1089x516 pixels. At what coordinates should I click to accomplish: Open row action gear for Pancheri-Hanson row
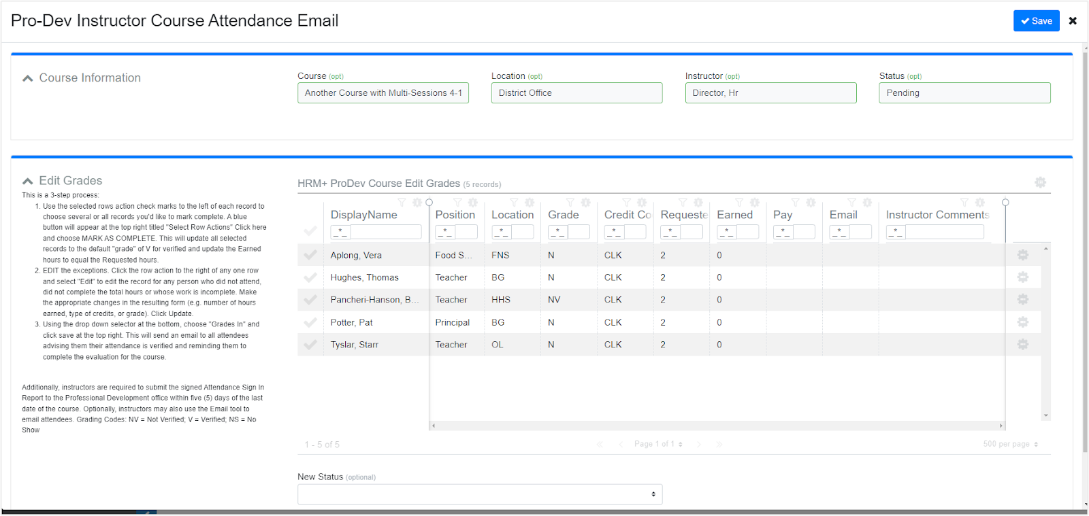pyautogui.click(x=1022, y=300)
